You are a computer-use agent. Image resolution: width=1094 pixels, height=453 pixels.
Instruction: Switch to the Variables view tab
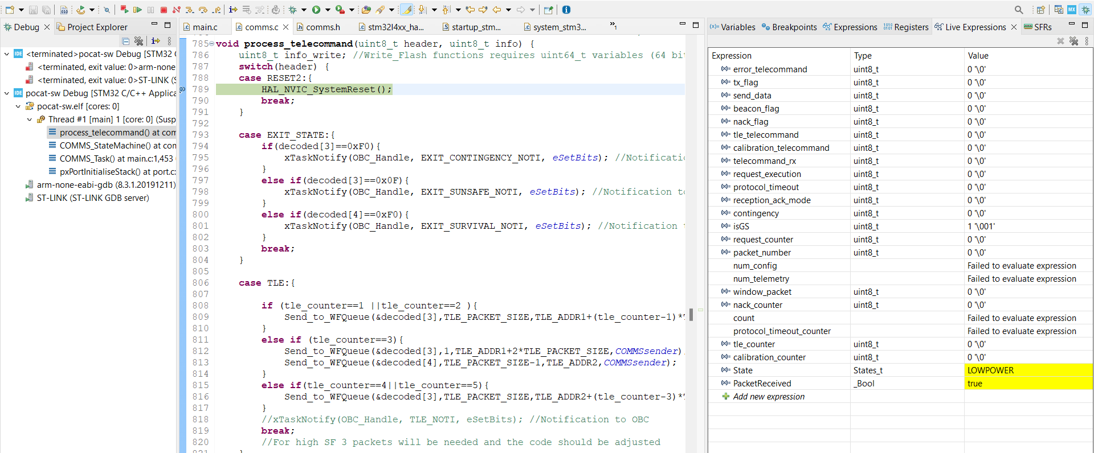click(x=733, y=27)
